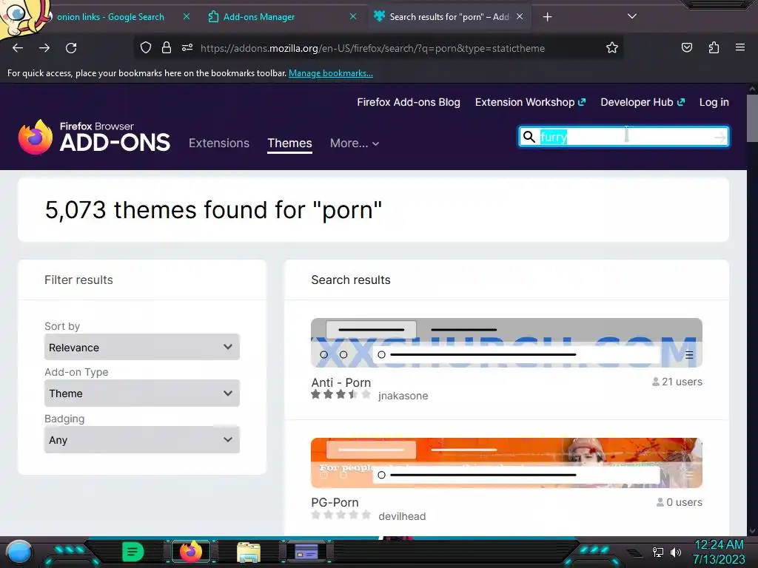This screenshot has width=758, height=568.
Task: Click the add-ons search field containing furry
Action: pos(623,137)
